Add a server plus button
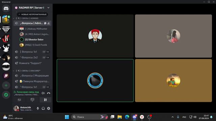The image size is (216, 121). tap(6, 85)
